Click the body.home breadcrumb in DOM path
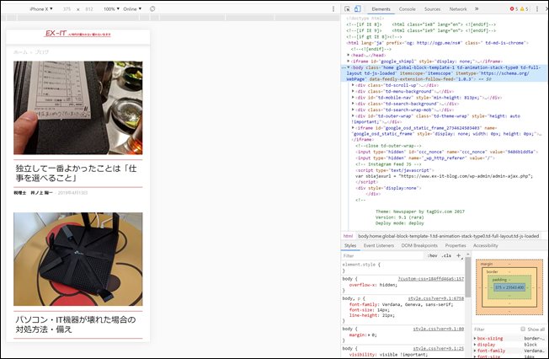This screenshot has width=549, height=359. click(448, 236)
